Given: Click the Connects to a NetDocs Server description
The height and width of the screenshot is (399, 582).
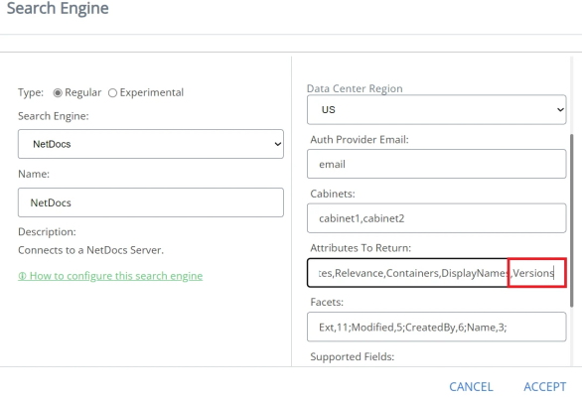Looking at the screenshot, I should click(x=90, y=250).
